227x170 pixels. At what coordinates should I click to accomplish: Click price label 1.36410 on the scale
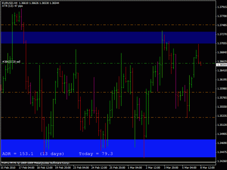pyautogui.click(x=222, y=70)
